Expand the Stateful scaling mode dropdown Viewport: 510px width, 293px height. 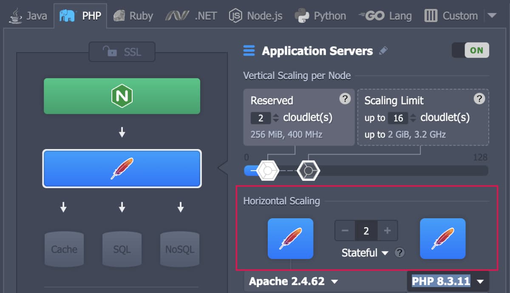(365, 253)
